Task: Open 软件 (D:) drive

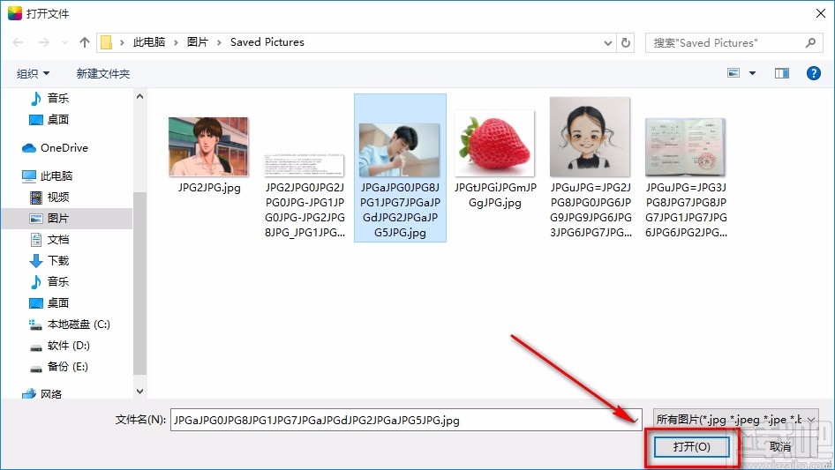Action: click(x=59, y=346)
